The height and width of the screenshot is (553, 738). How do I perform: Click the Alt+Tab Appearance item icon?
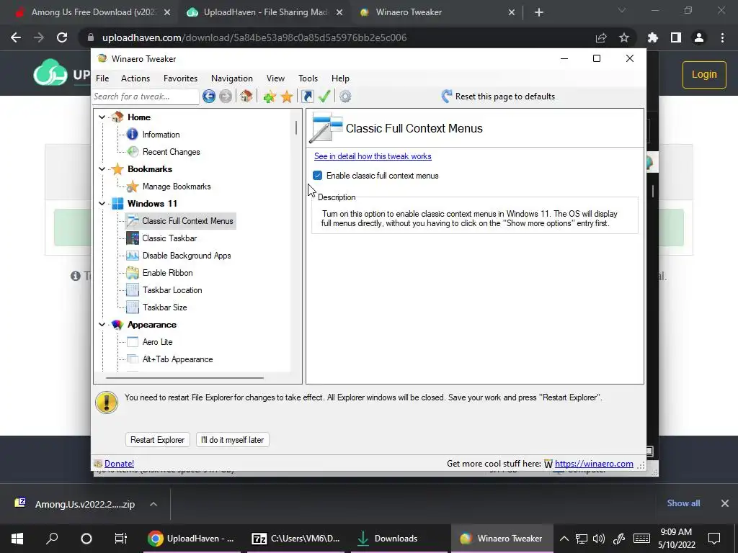pyautogui.click(x=133, y=359)
